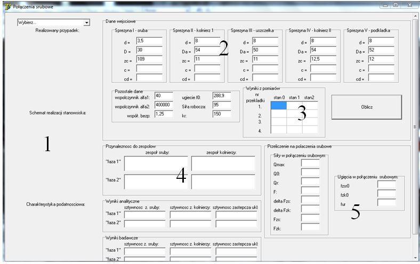420x264 pixels.
Task: Click Wyniki badawcze faza 1 sztywnosc z. sruby field
Action: [145, 251]
